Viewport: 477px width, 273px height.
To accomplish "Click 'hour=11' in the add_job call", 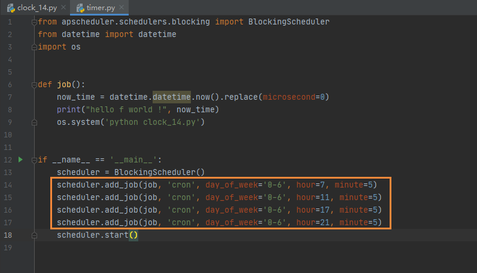I will coord(313,197).
